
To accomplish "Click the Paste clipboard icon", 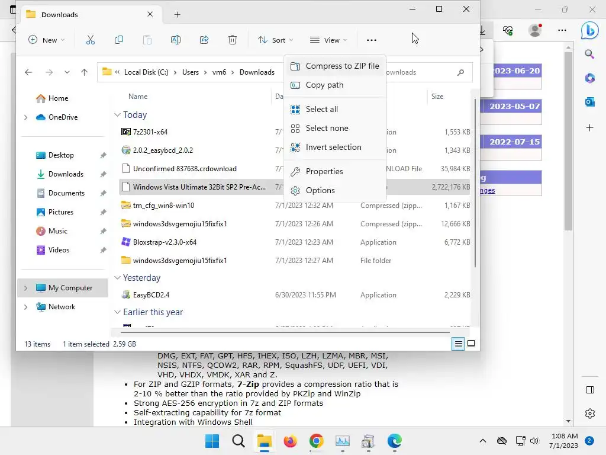I will coord(147,40).
